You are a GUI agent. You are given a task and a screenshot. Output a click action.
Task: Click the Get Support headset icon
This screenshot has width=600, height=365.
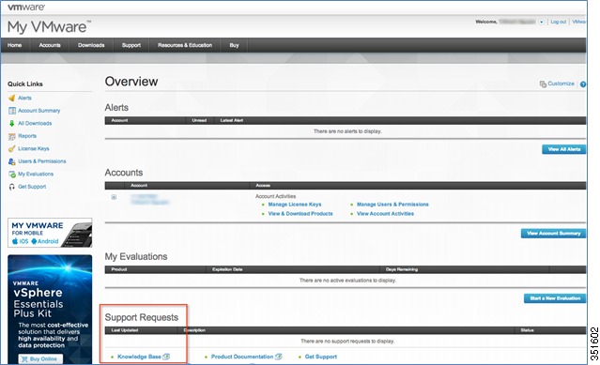12,187
